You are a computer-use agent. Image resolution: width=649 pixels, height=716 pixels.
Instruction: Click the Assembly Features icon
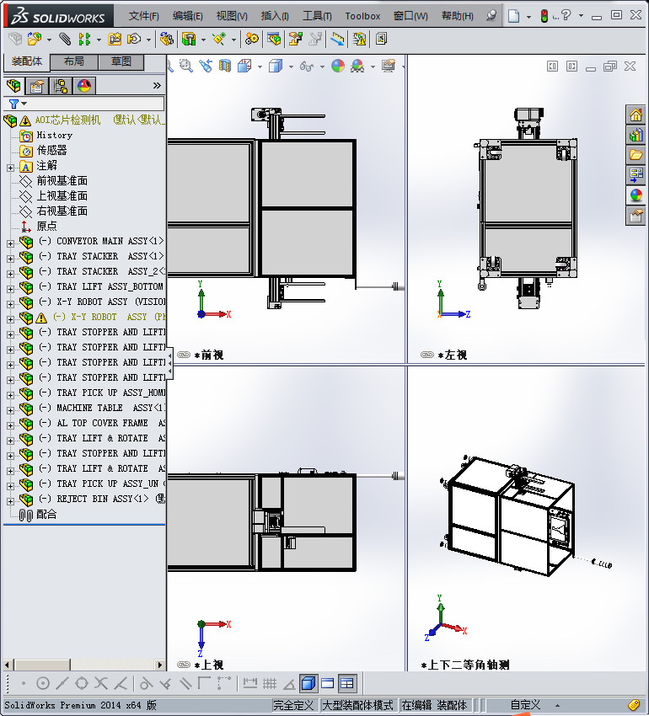click(189, 40)
